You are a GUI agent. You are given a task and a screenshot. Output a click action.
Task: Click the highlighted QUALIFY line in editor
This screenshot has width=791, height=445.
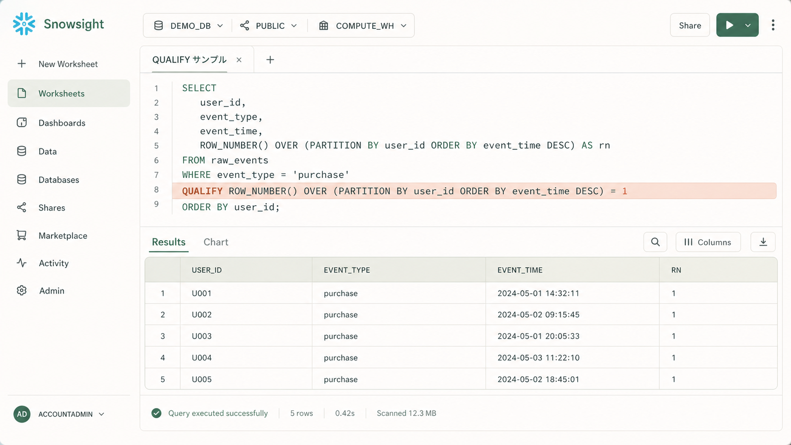[x=474, y=191]
